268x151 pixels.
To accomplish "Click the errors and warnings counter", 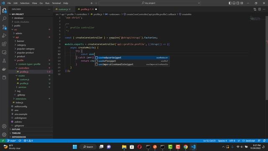I will (28, 141).
